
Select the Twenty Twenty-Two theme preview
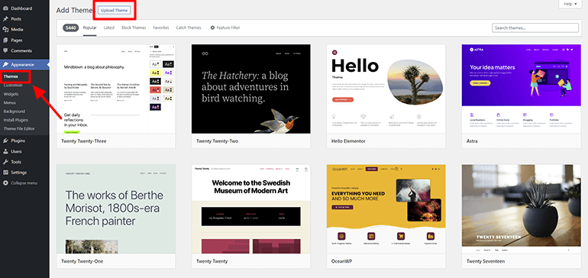(251, 89)
